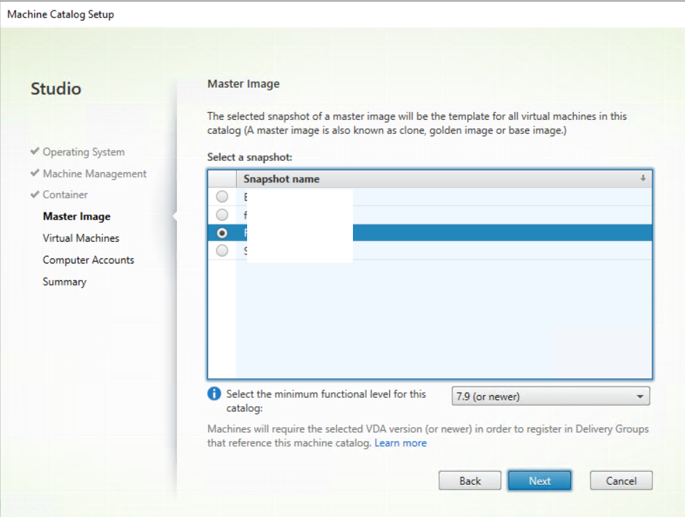Cancel the Machine Catalog Setup

(621, 481)
